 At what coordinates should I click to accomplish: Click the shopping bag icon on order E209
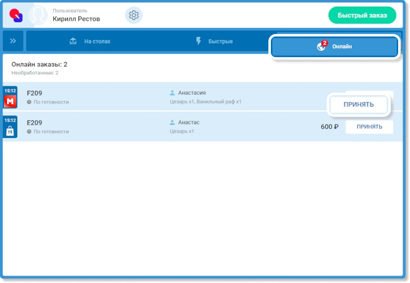[x=10, y=131]
